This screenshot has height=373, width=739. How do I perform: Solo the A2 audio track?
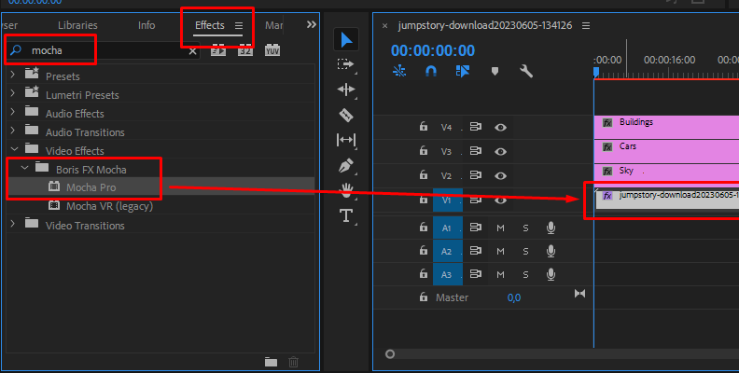tap(525, 252)
